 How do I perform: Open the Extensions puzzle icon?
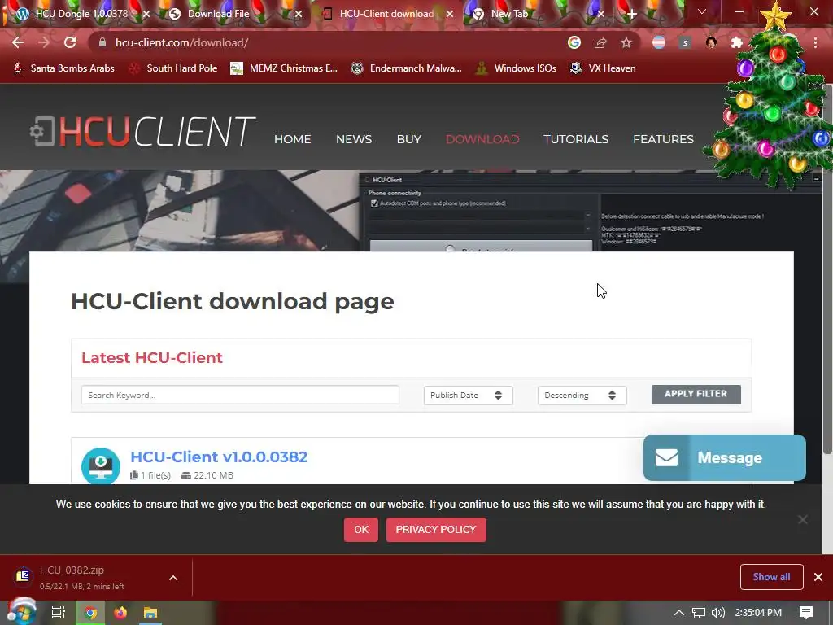click(x=737, y=42)
